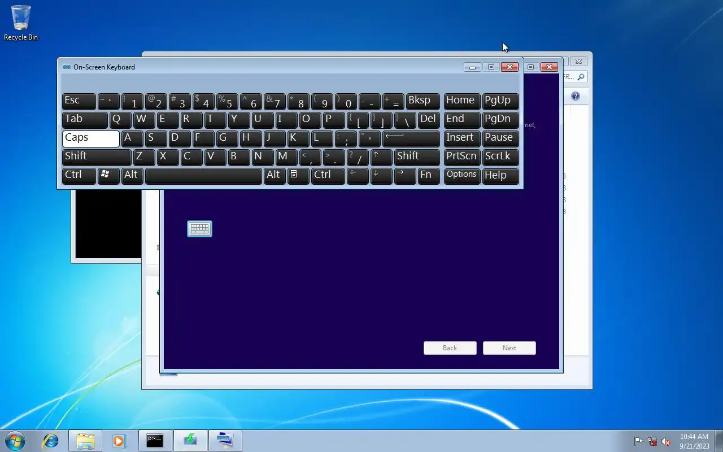723x452 pixels.
Task: Switch to installer taskbar item with green arrow
Action: click(x=190, y=441)
